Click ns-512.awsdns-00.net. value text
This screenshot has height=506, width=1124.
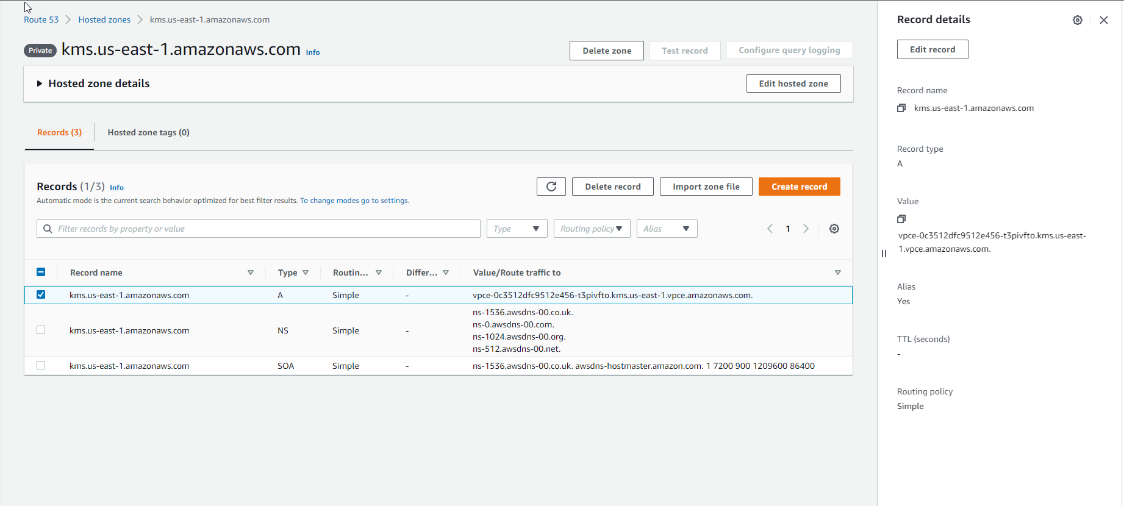pyautogui.click(x=517, y=349)
